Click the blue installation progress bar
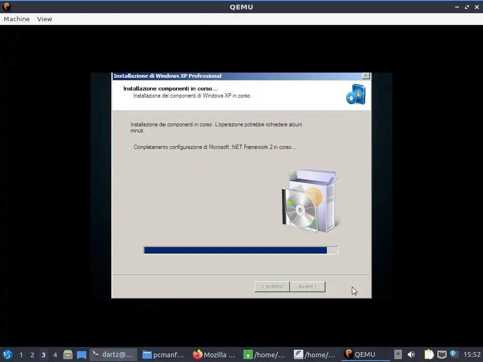The height and width of the screenshot is (362, 483). point(241,250)
